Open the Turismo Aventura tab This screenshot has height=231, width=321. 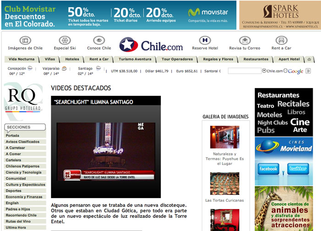135,59
